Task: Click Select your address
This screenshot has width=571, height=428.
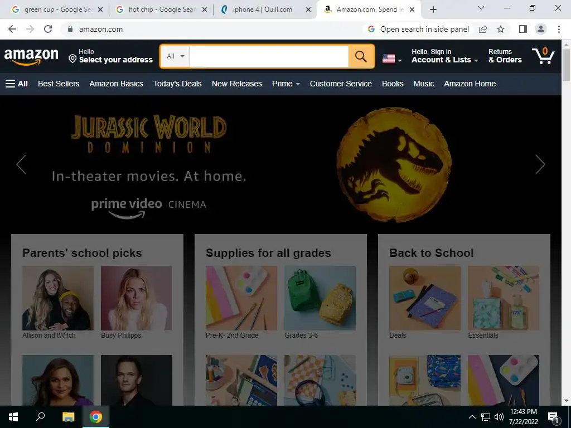Action: (x=111, y=56)
